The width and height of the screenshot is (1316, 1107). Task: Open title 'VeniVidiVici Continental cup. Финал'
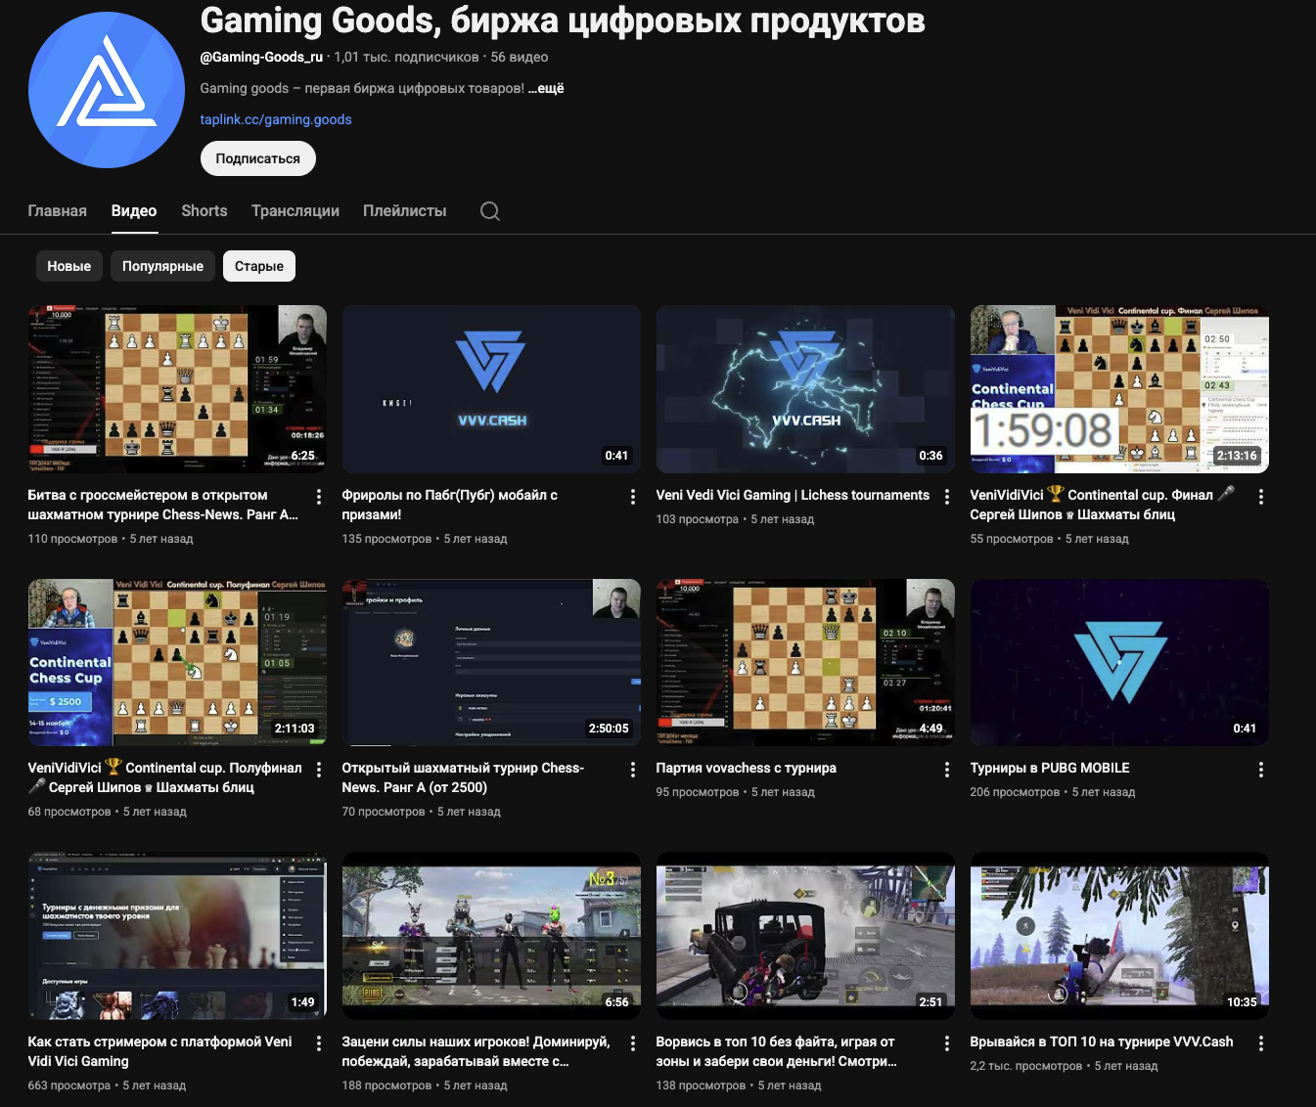coord(1103,505)
